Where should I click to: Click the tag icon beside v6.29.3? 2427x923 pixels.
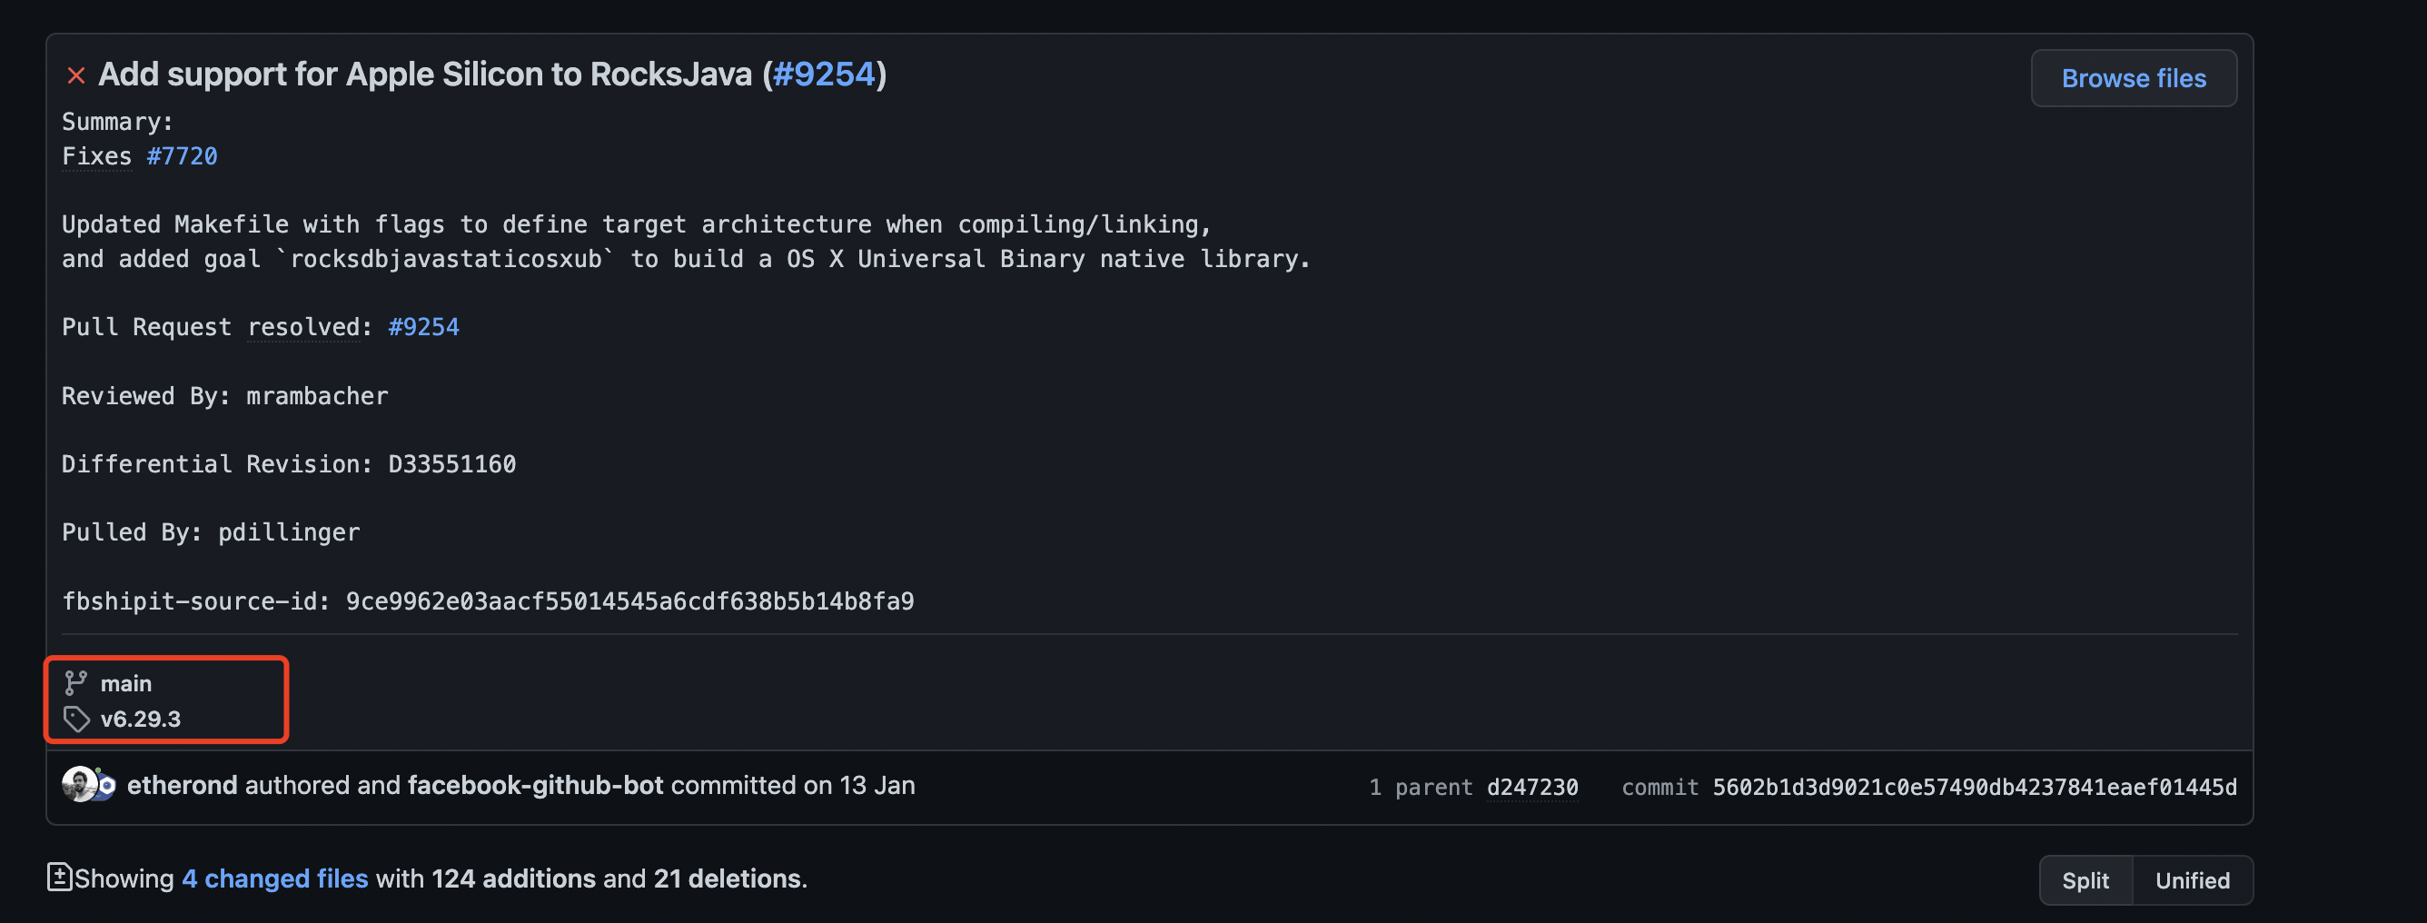click(x=76, y=718)
